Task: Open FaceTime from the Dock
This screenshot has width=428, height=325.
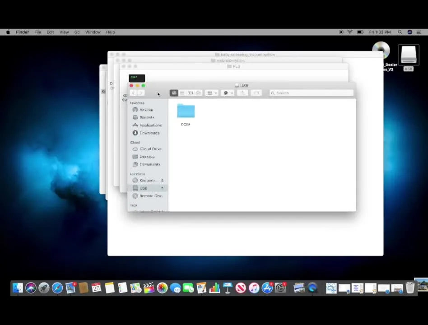Action: (x=188, y=288)
